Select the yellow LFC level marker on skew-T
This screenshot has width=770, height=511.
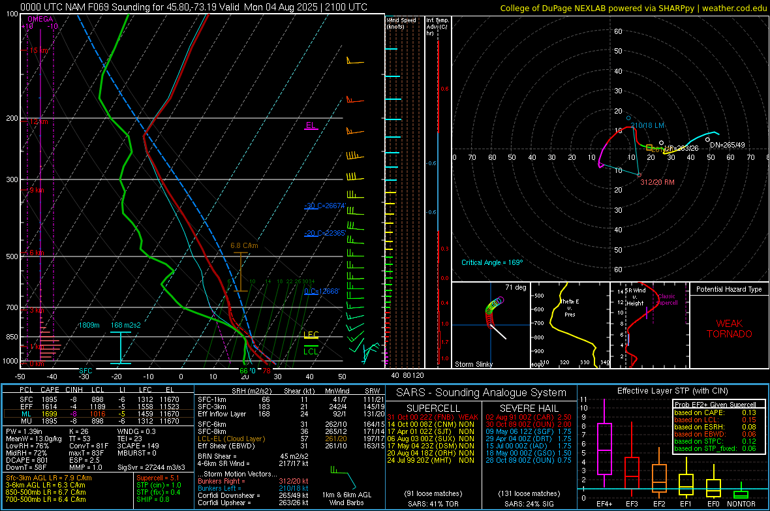(311, 335)
